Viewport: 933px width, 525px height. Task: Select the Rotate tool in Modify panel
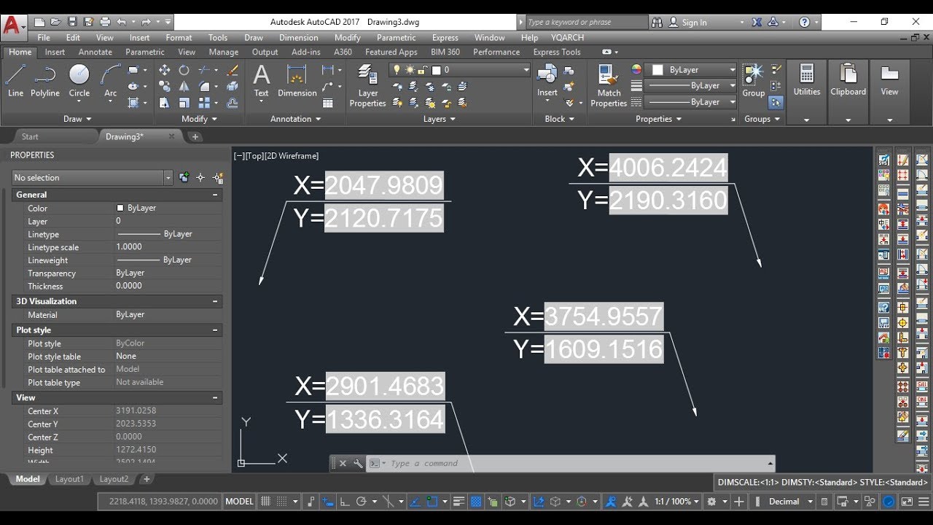coord(184,70)
